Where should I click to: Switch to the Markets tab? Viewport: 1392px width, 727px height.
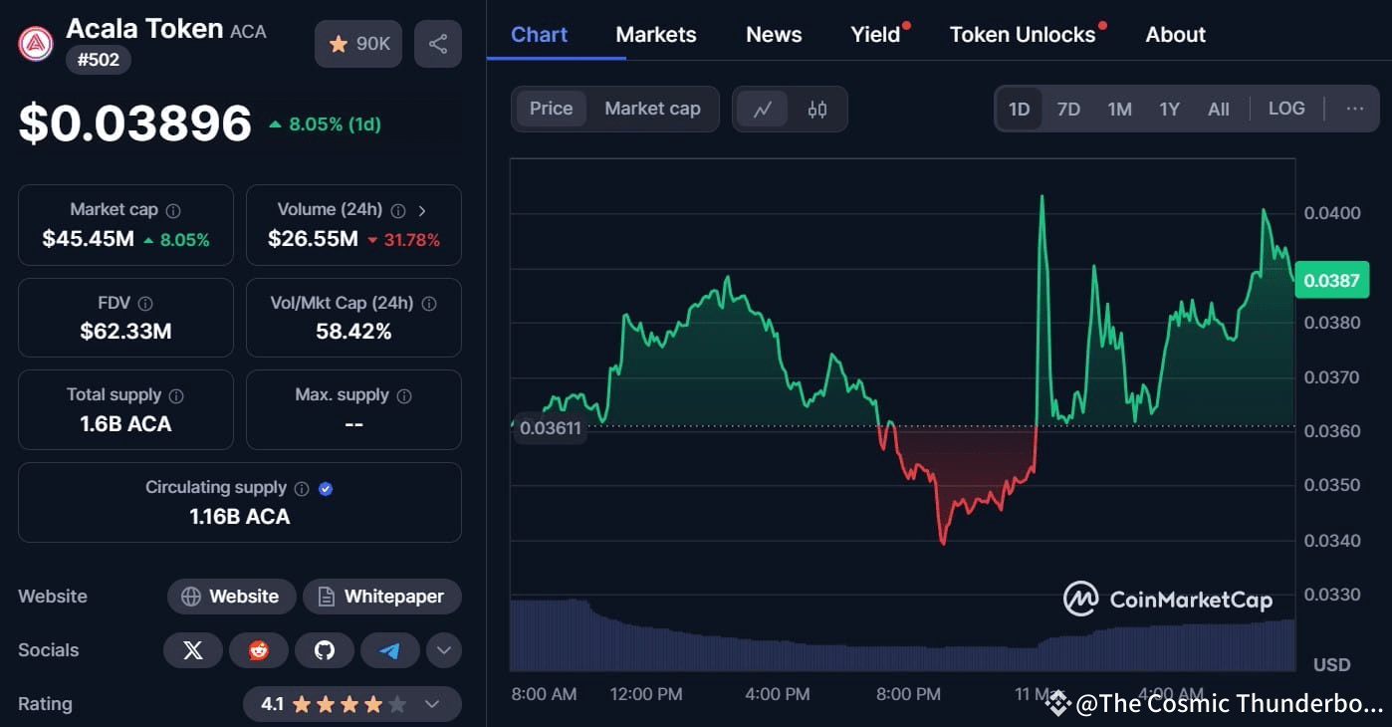click(655, 34)
